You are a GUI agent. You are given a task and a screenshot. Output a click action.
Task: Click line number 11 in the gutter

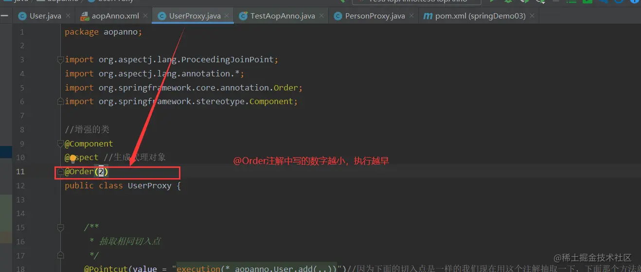20,171
